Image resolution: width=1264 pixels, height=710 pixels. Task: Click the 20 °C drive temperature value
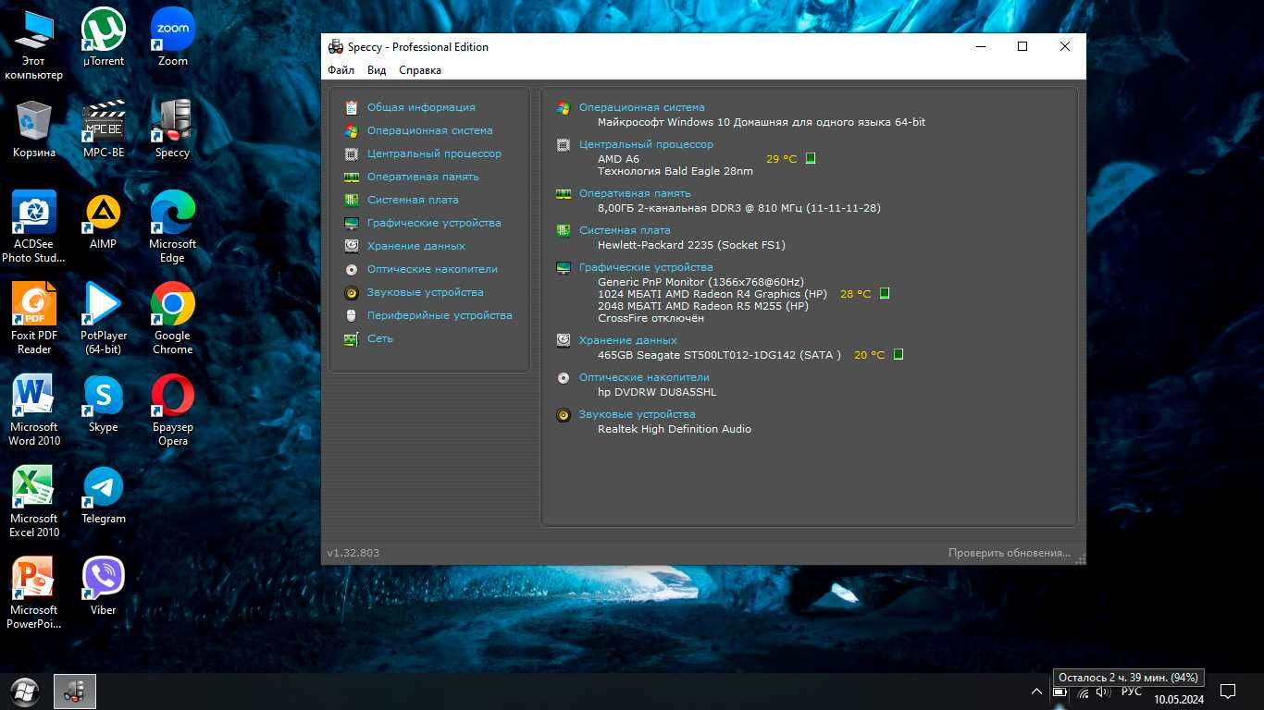pyautogui.click(x=869, y=355)
